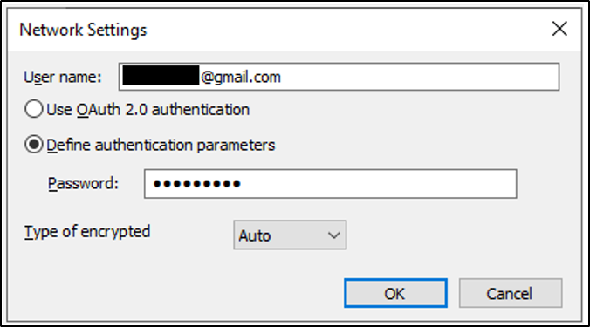Open the Type of encrypted Auto dropdown
590x327 pixels.
tap(290, 235)
